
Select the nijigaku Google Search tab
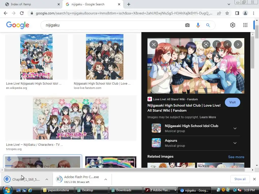pos(92,4)
